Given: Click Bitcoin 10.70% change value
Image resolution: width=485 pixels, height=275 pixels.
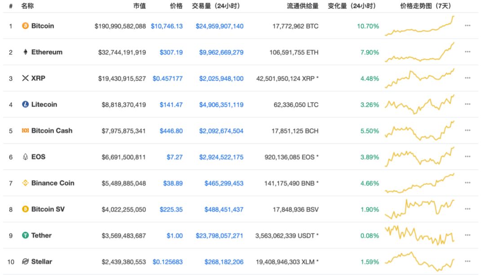Looking at the screenshot, I should 368,26.
